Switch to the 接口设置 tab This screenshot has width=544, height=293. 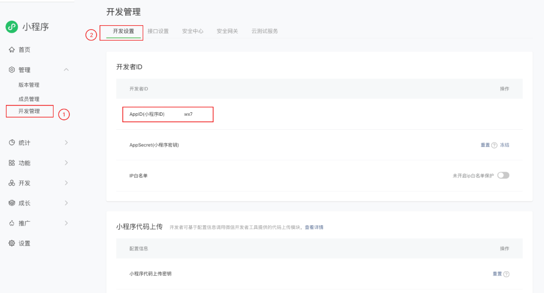(158, 31)
